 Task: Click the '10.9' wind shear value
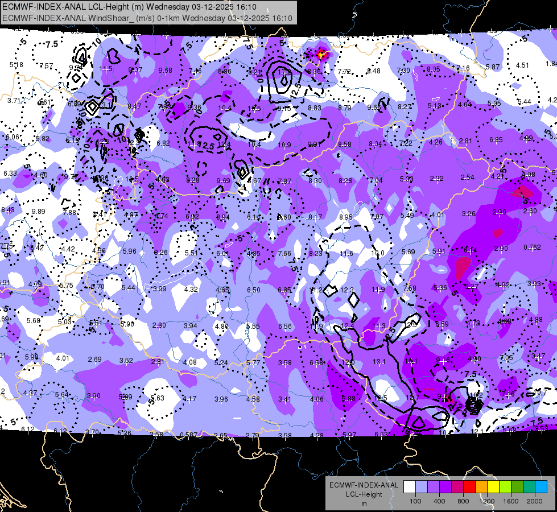(284, 144)
